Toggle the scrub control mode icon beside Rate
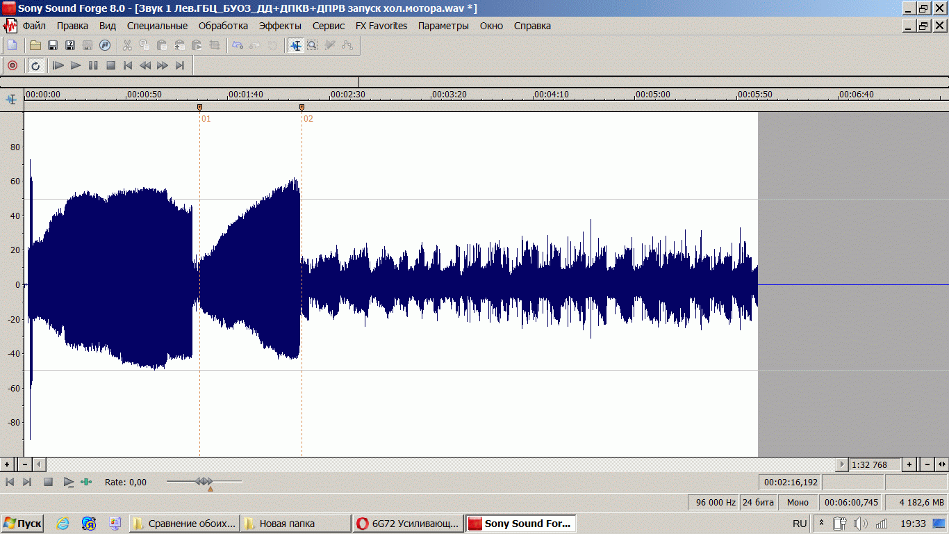The image size is (949, 534). click(x=86, y=482)
